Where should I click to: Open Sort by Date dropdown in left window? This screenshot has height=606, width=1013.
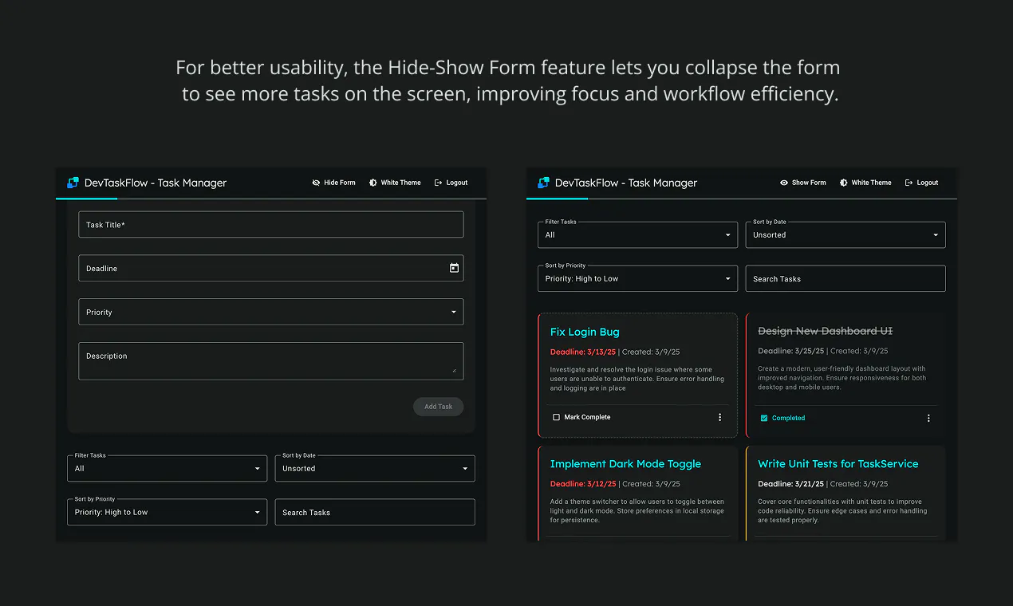(375, 468)
